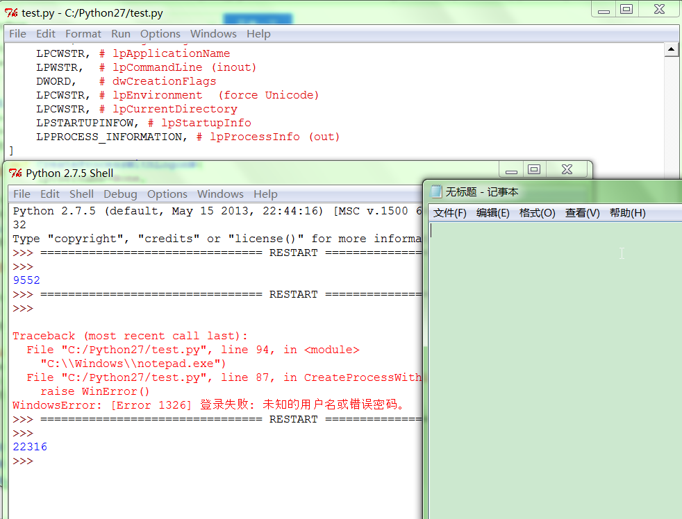The width and height of the screenshot is (682, 519).
Task: Click the Notepad icon in 无标题 title bar
Action: pos(436,192)
